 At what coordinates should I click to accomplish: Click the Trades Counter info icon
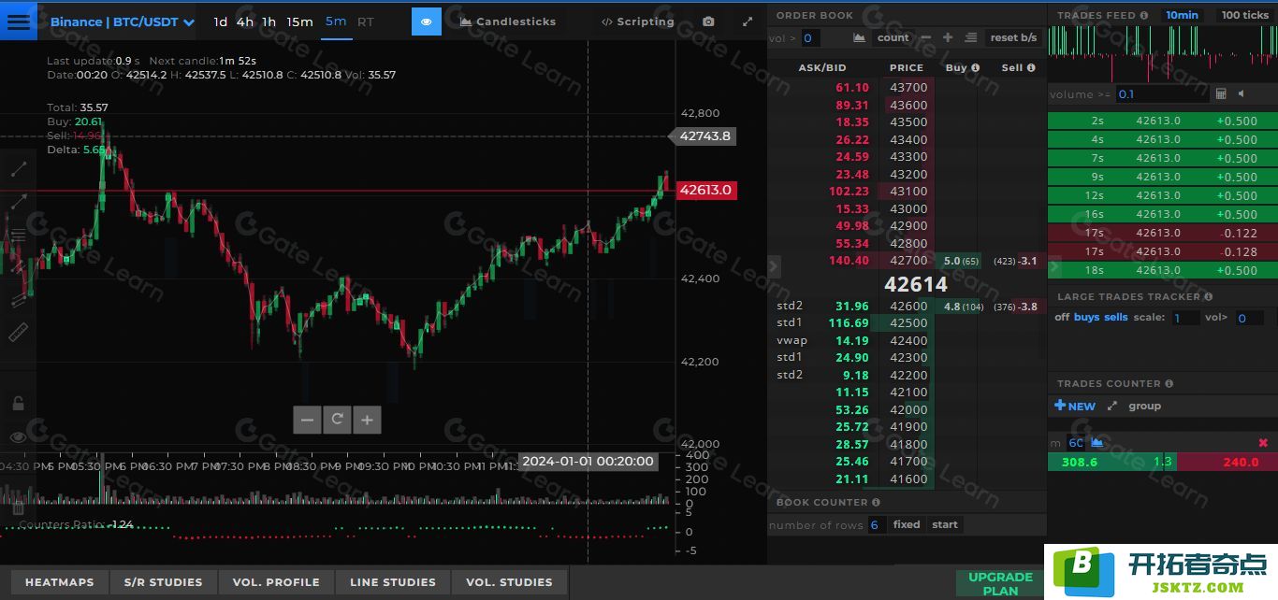tap(1169, 384)
